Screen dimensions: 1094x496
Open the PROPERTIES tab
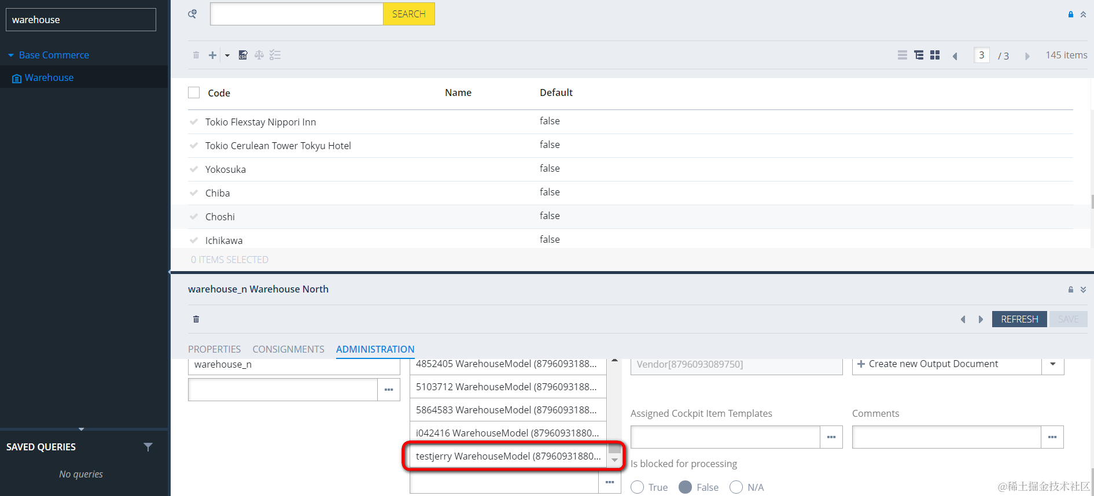click(214, 349)
